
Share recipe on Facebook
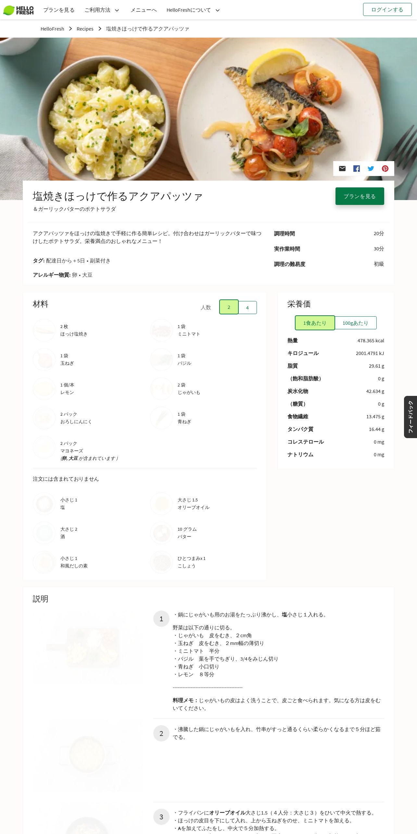tap(357, 169)
